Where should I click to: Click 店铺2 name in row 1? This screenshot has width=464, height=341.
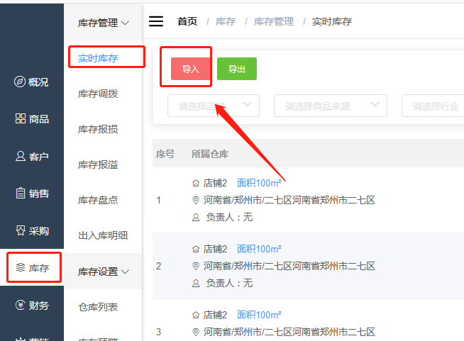click(215, 183)
